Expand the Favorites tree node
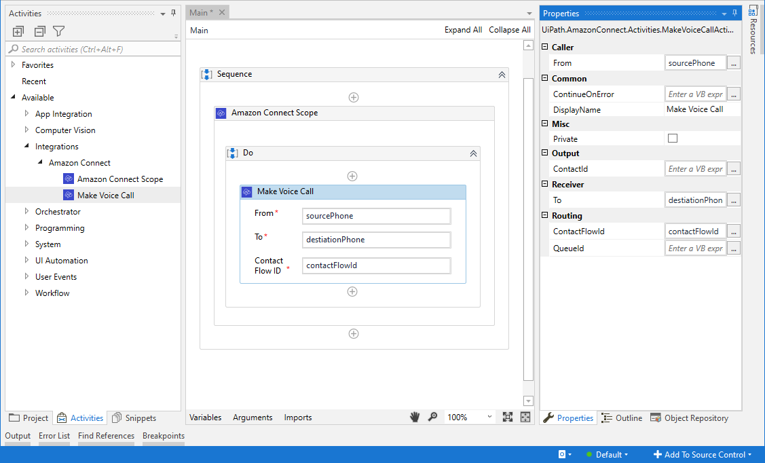 (13, 64)
